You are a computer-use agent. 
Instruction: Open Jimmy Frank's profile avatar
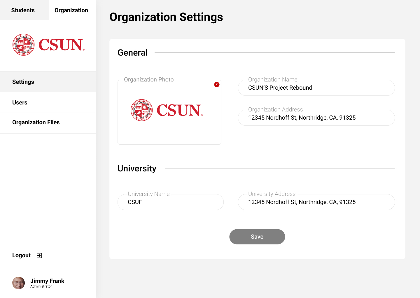18,283
